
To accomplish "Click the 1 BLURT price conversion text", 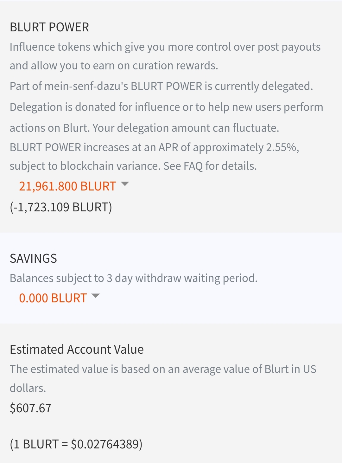I will click(x=76, y=444).
